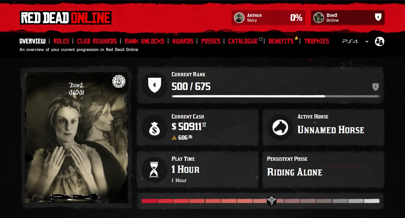This screenshot has height=218, width=405.
Task: Open the Roles tab
Action: 61,41
